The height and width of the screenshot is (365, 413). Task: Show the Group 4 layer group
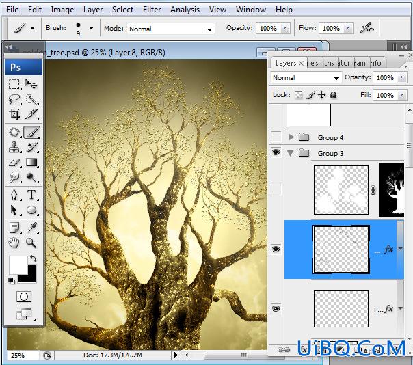pos(276,137)
